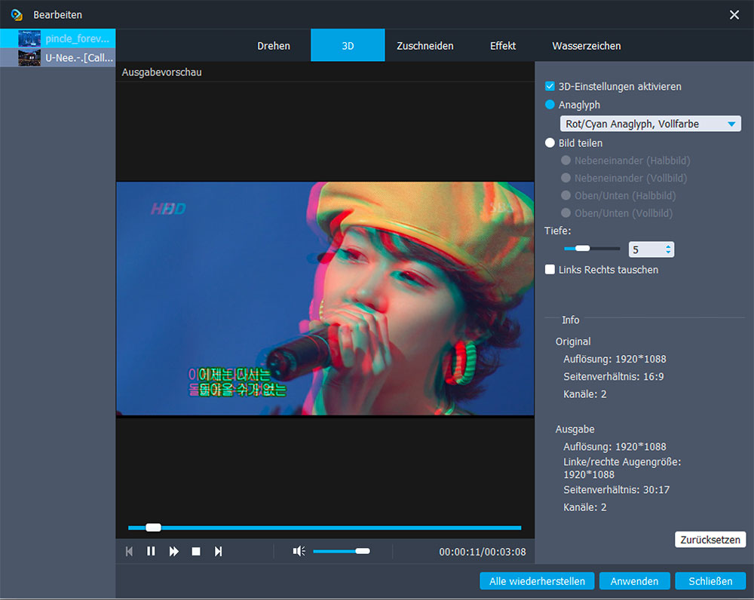Screen dimensions: 754x600
Task: Close the Bearbeiten window
Action: (x=734, y=15)
